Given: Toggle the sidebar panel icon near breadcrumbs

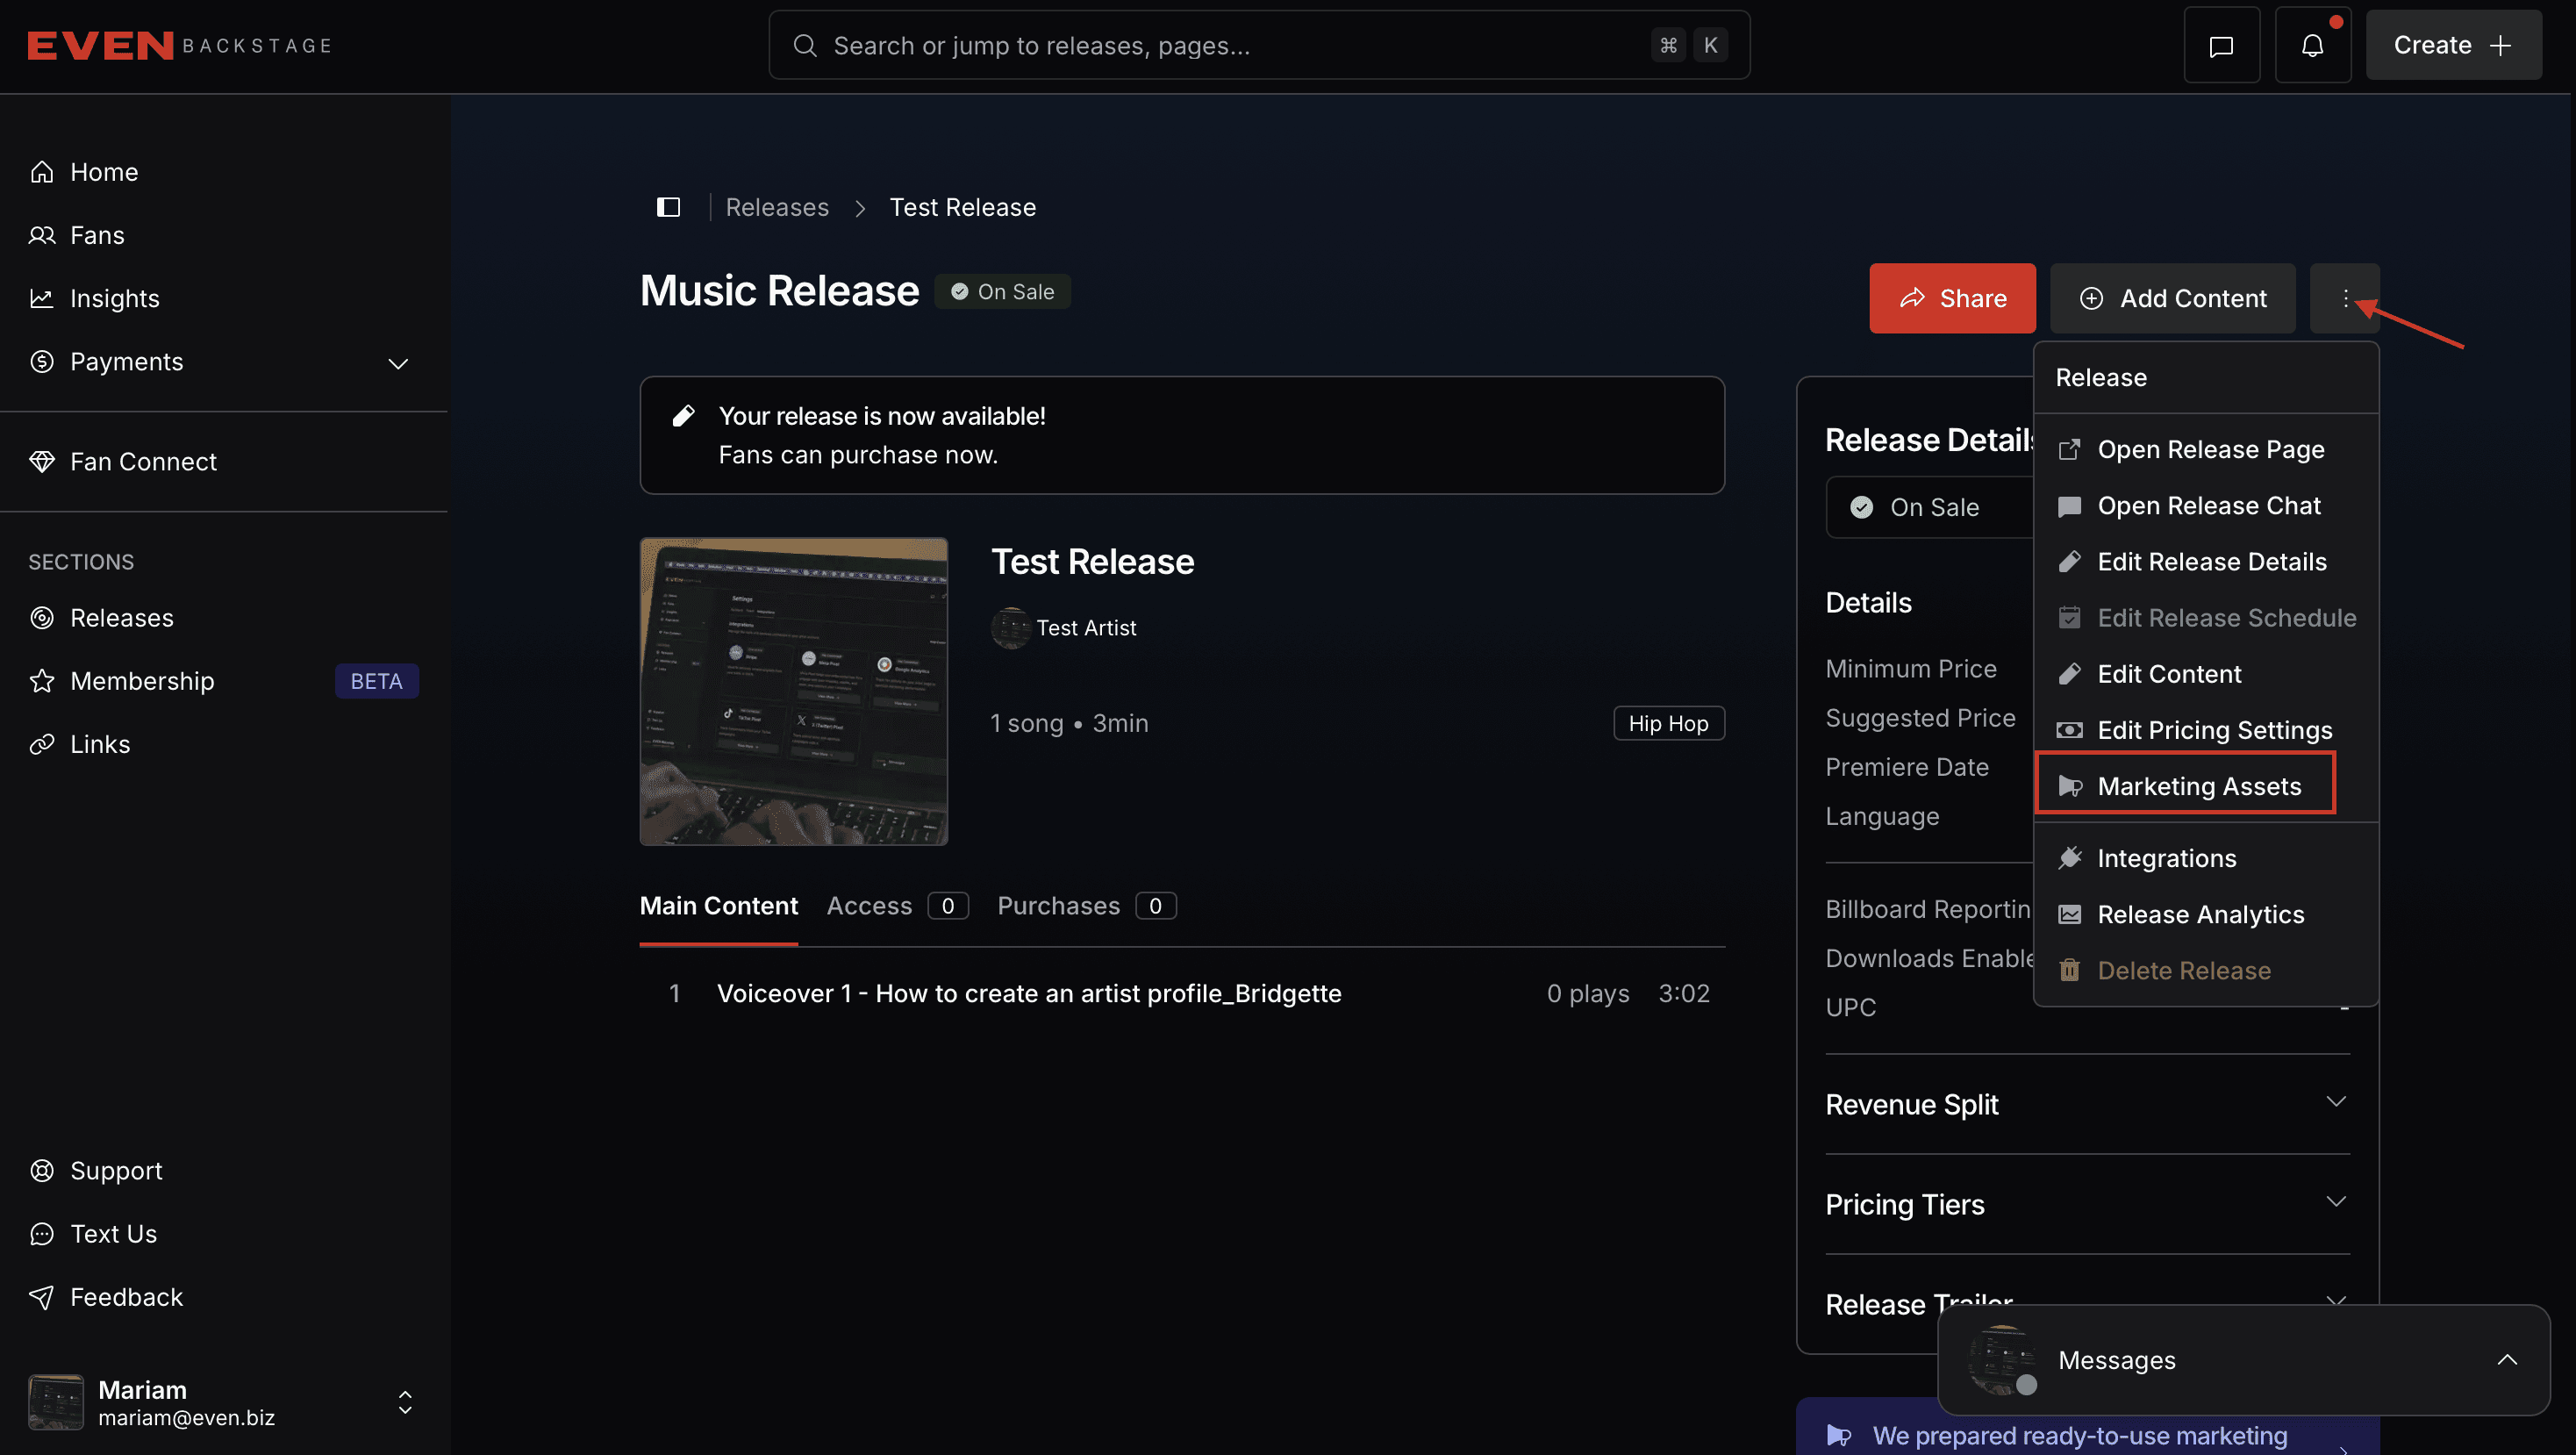Looking at the screenshot, I should [668, 207].
